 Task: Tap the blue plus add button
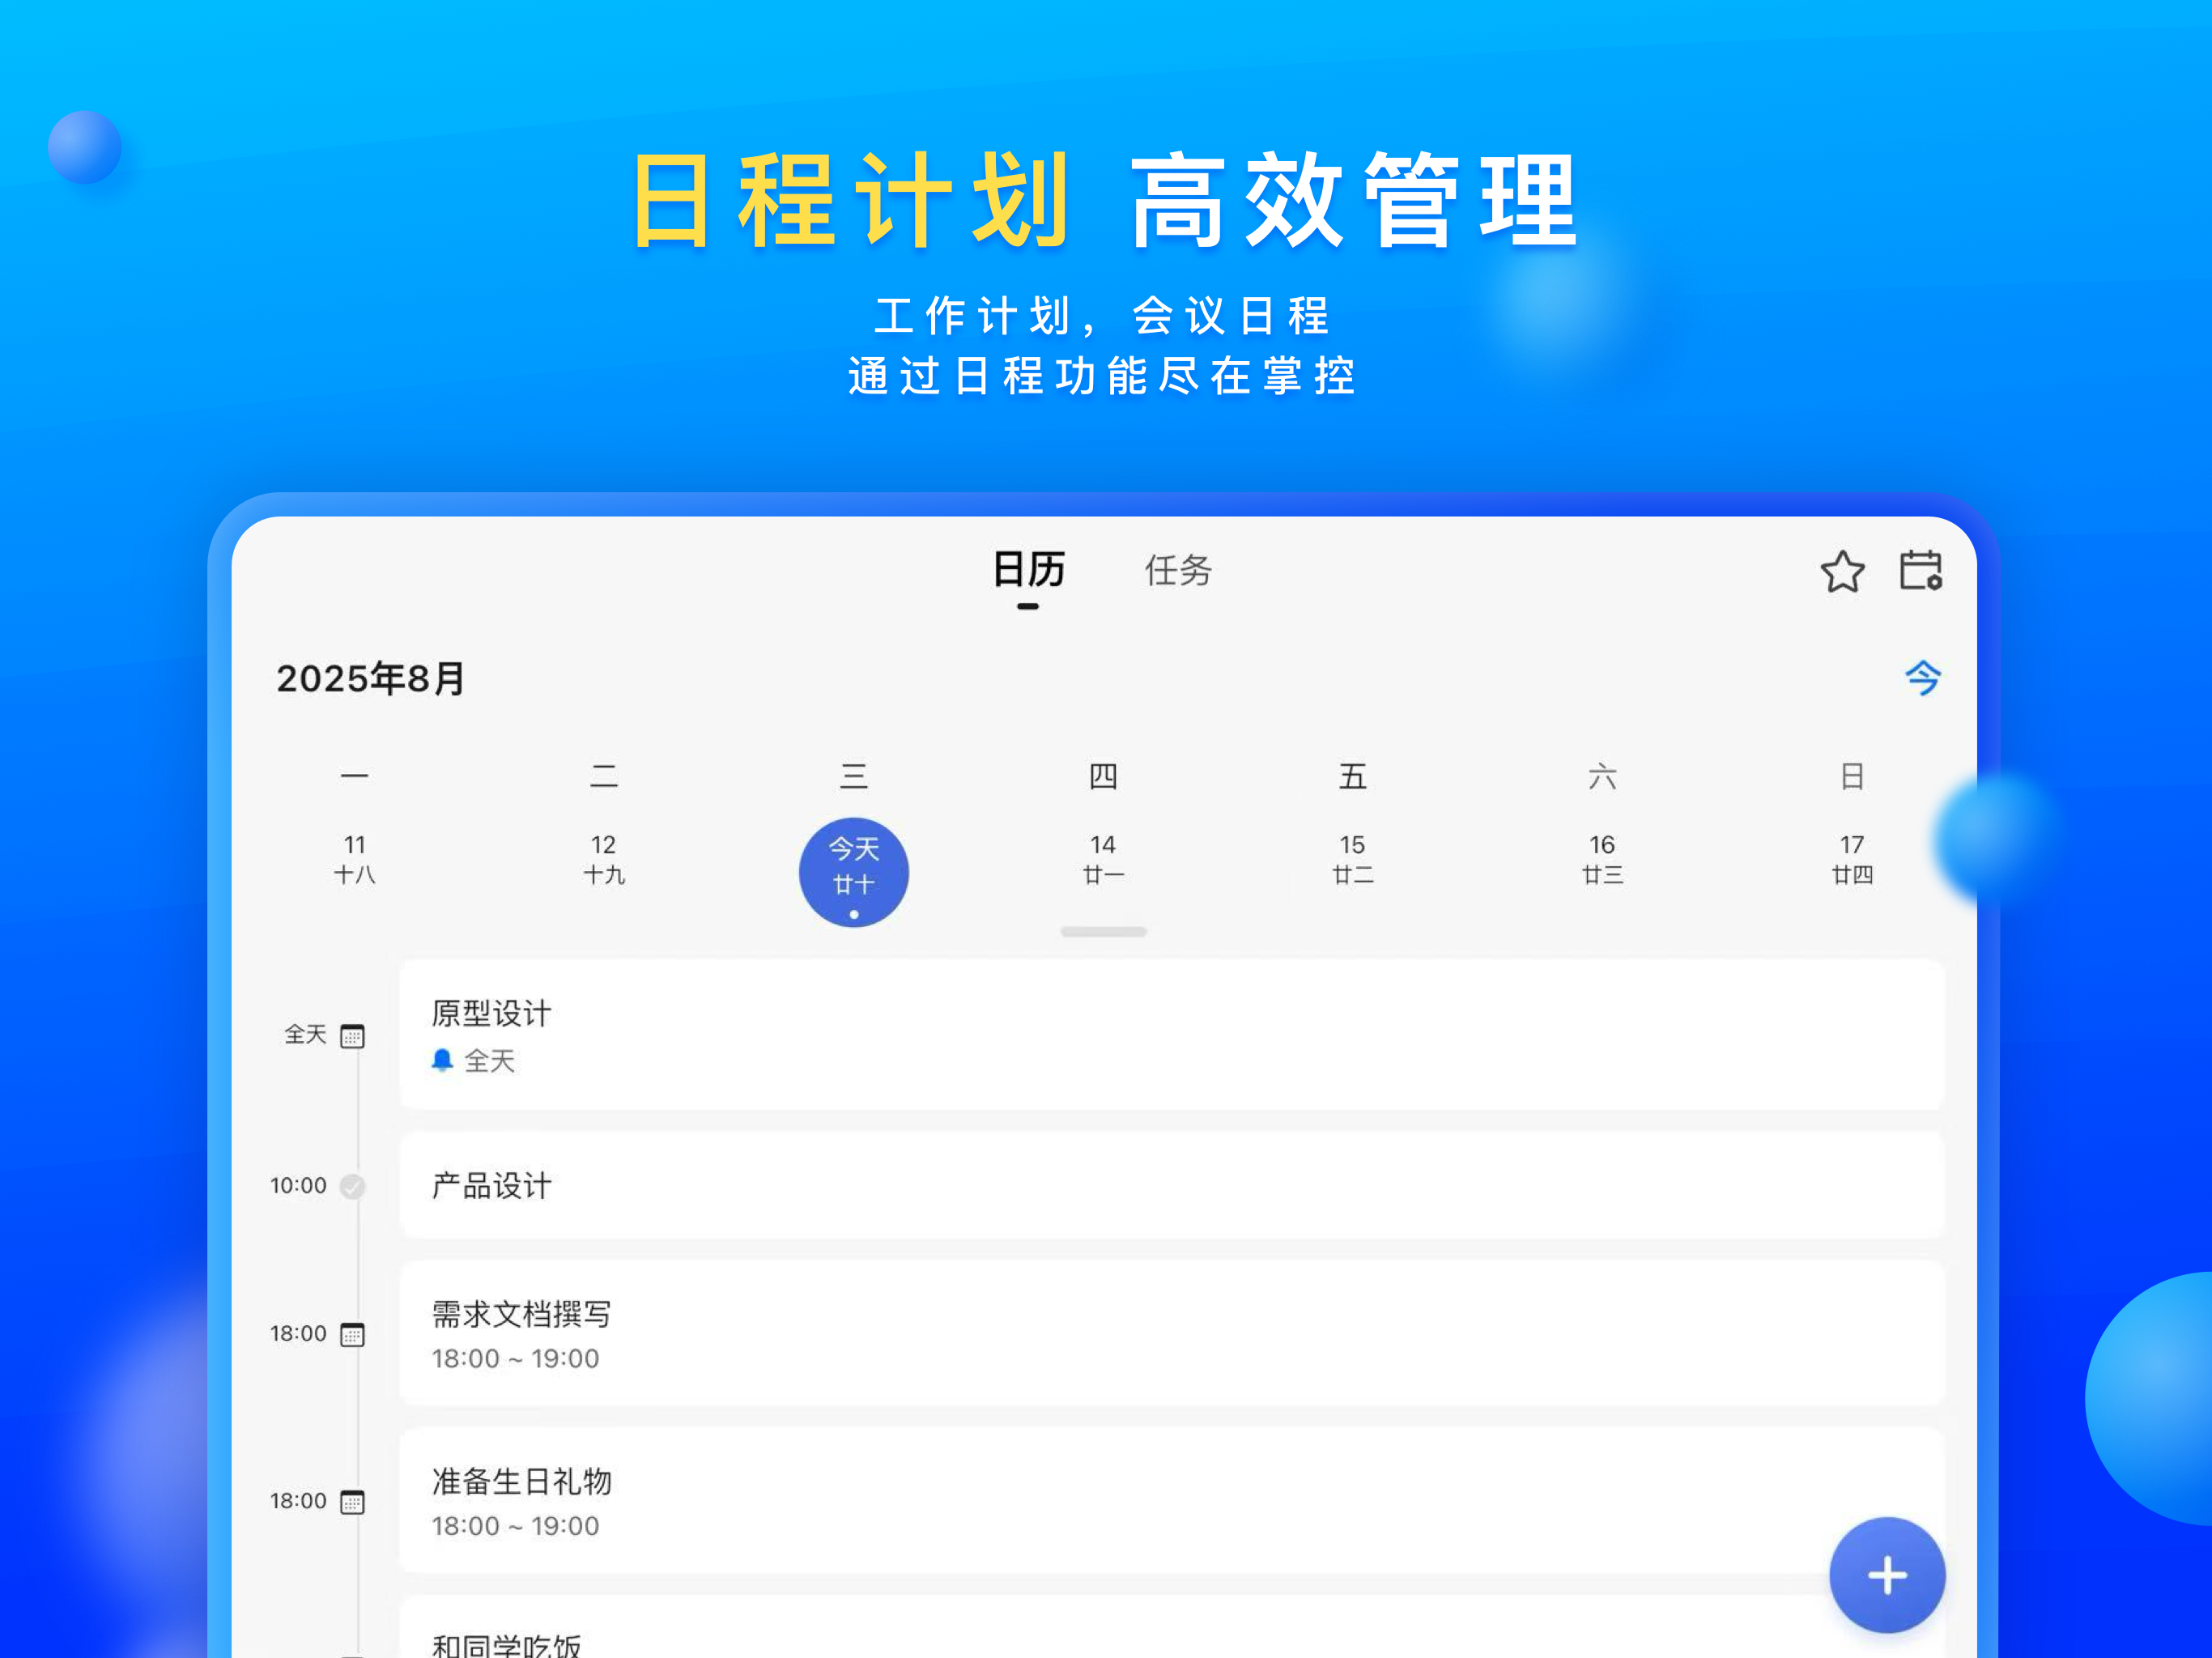[1887, 1575]
